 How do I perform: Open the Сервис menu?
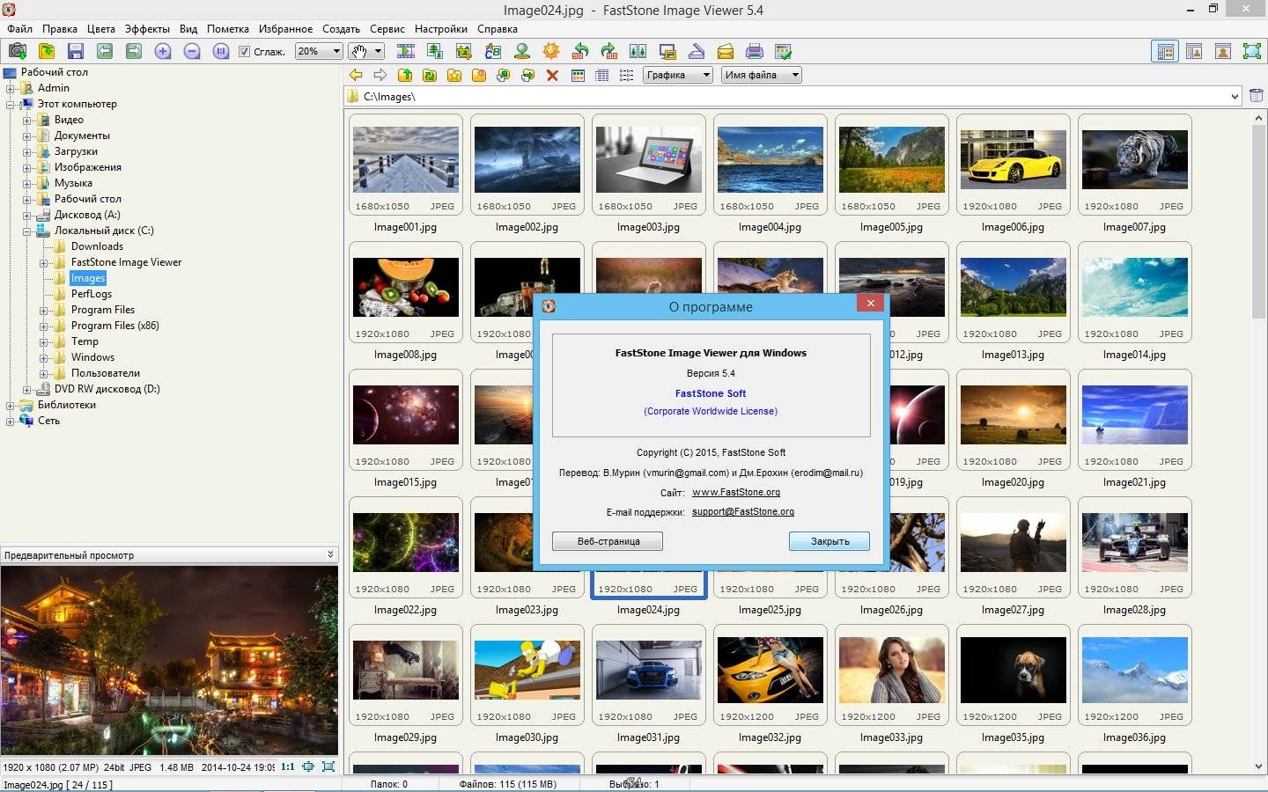tap(387, 29)
